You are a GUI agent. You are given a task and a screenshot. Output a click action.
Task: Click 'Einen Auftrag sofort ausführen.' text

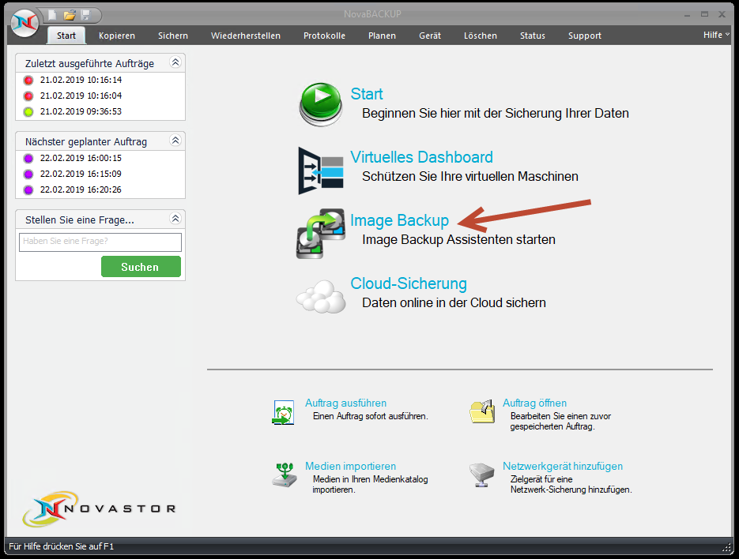tap(371, 416)
